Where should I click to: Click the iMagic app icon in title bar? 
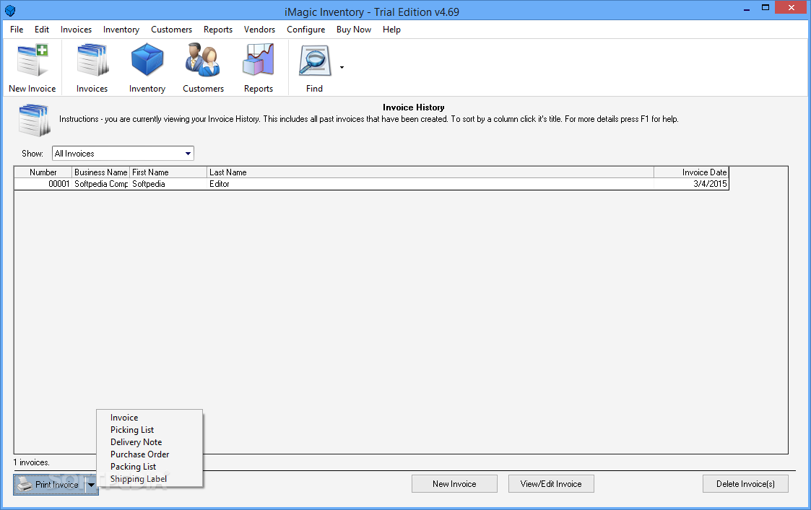pyautogui.click(x=10, y=11)
